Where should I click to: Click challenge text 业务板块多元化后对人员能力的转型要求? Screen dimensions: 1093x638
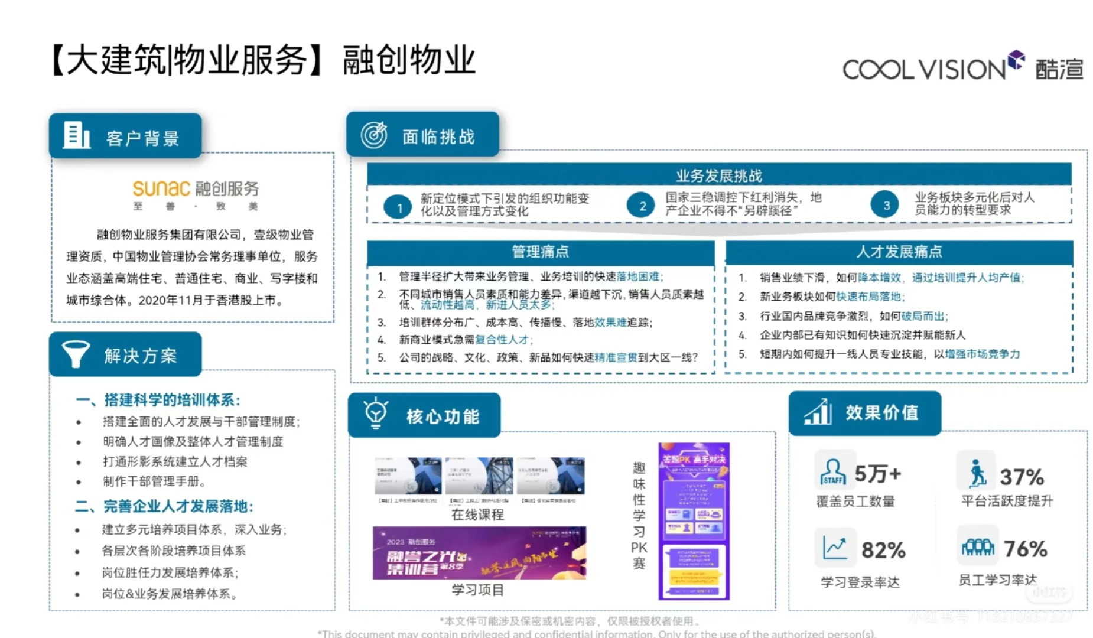click(x=974, y=203)
